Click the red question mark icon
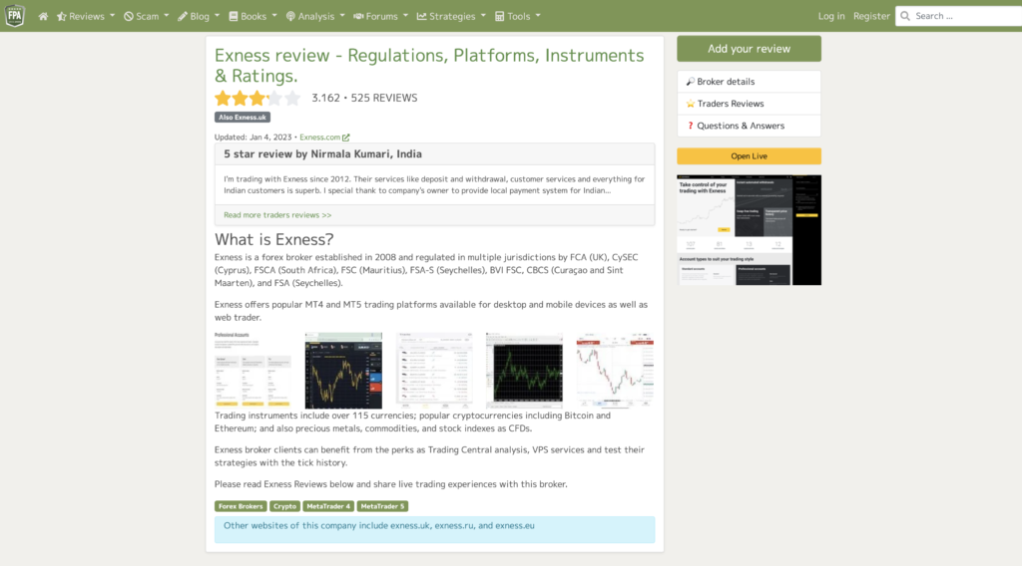The width and height of the screenshot is (1022, 566). point(691,126)
